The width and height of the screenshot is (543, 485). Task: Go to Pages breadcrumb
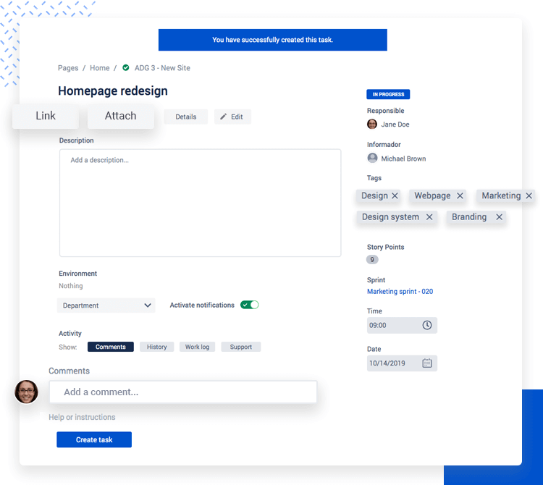point(68,68)
